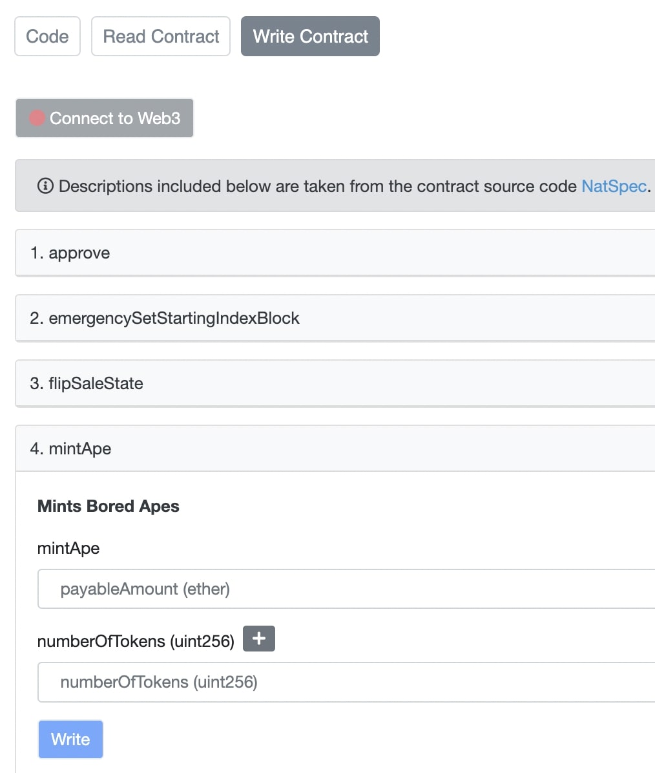Switch to Read Contract tab
The width and height of the screenshot is (655, 773).
click(x=161, y=36)
